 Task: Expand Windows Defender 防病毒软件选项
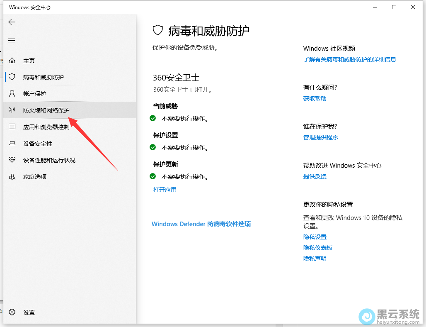click(x=201, y=224)
